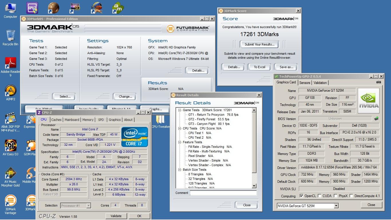Open the Computer desktop icon

coord(10,10)
